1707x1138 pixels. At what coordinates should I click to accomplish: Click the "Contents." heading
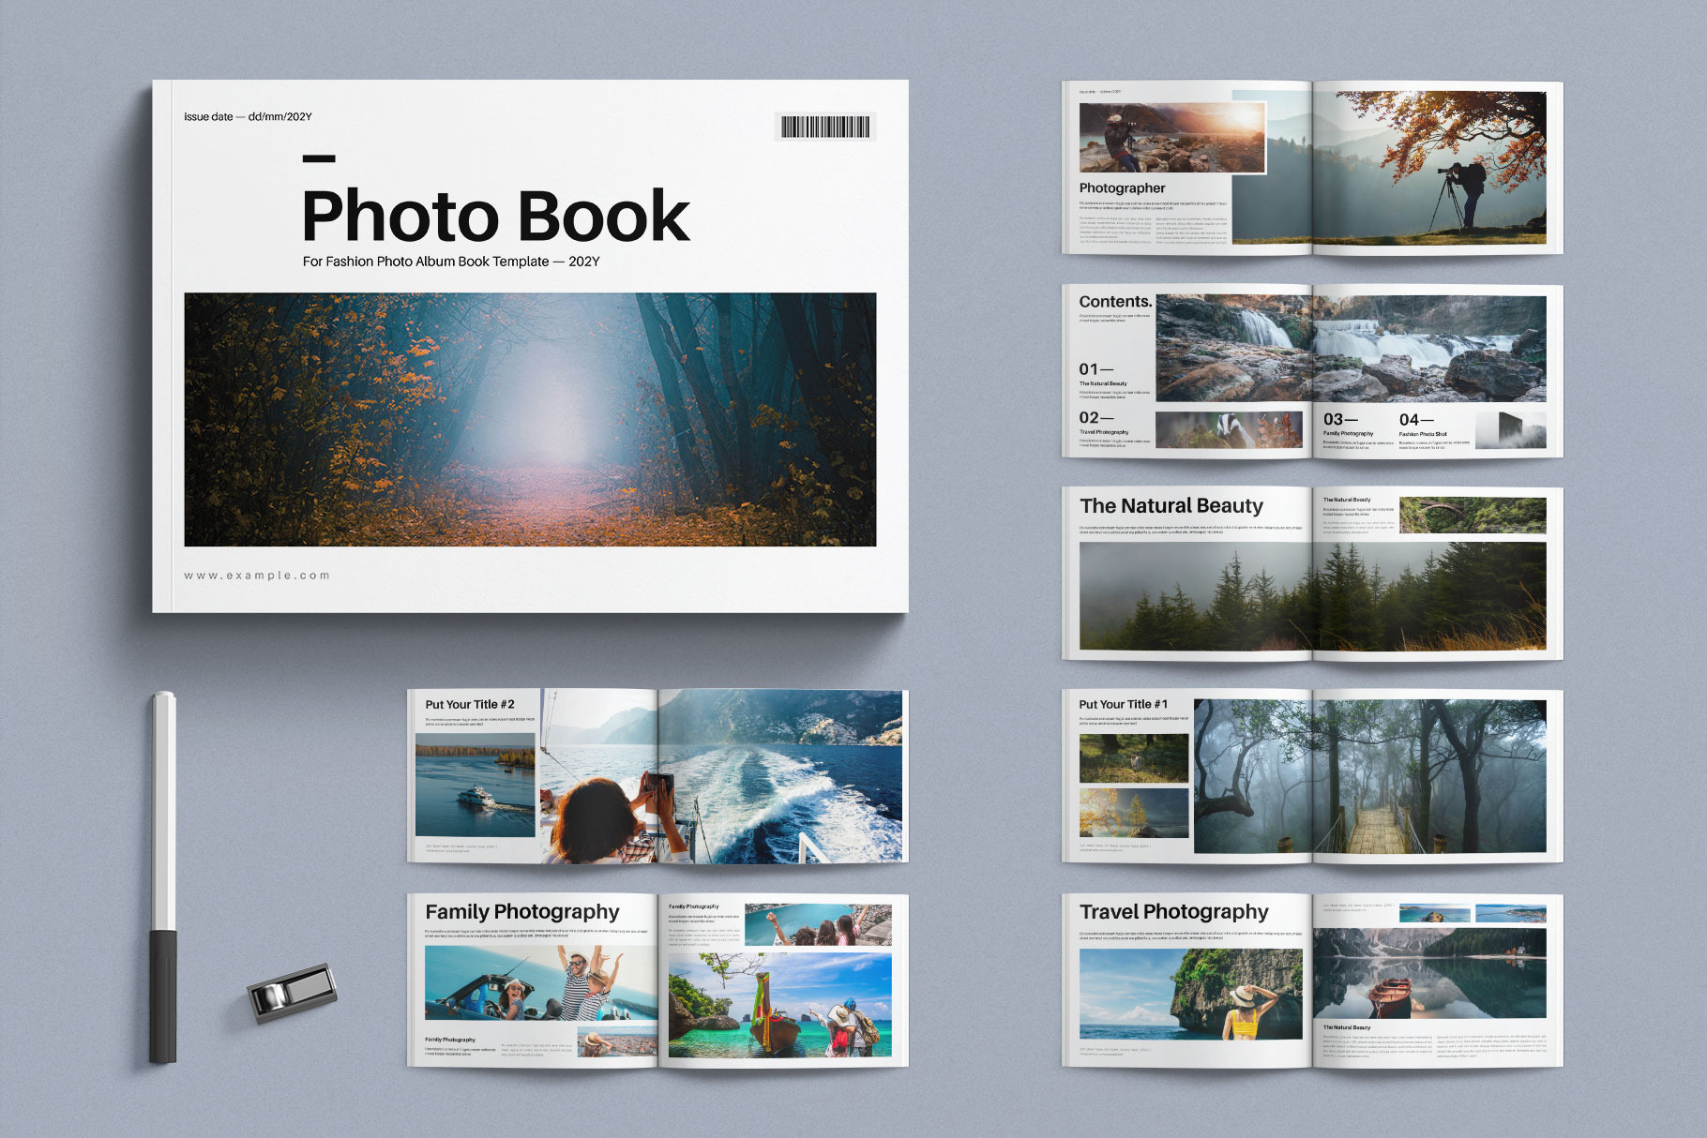(1115, 302)
